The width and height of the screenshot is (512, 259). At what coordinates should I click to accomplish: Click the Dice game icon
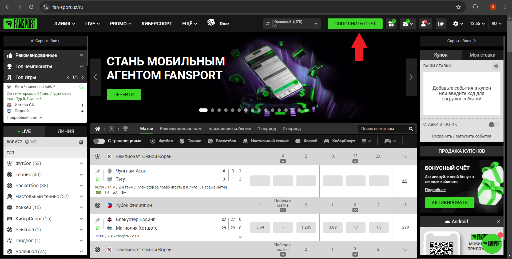(211, 23)
